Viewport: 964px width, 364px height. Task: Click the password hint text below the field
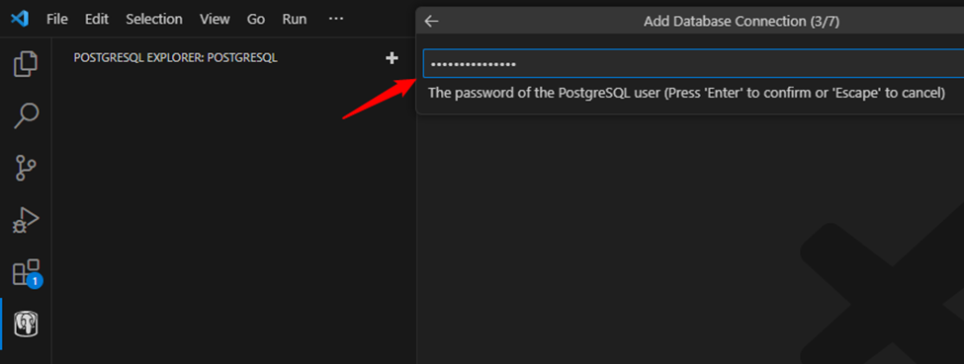686,94
